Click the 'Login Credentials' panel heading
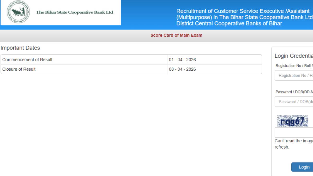 (x=294, y=56)
